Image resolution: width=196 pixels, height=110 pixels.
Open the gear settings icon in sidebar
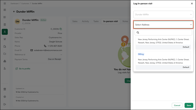5,97
